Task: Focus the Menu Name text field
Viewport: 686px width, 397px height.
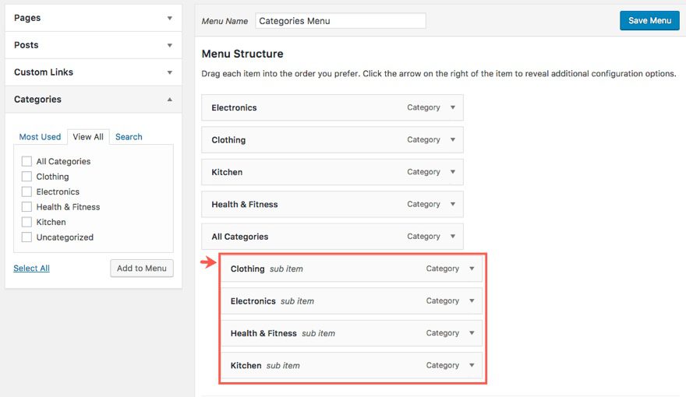Action: [340, 21]
